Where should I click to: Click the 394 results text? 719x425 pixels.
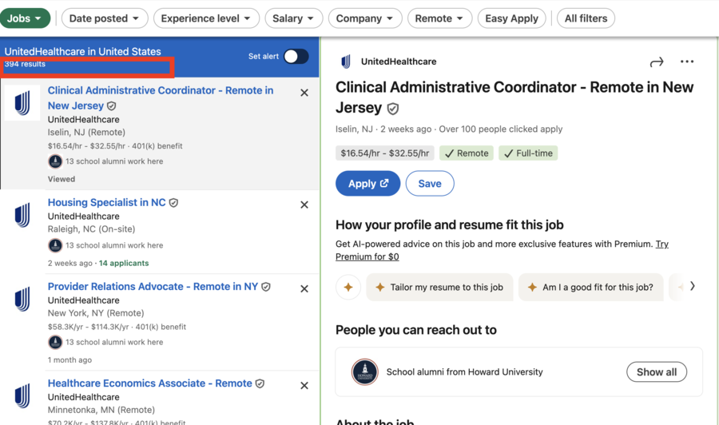[25, 64]
